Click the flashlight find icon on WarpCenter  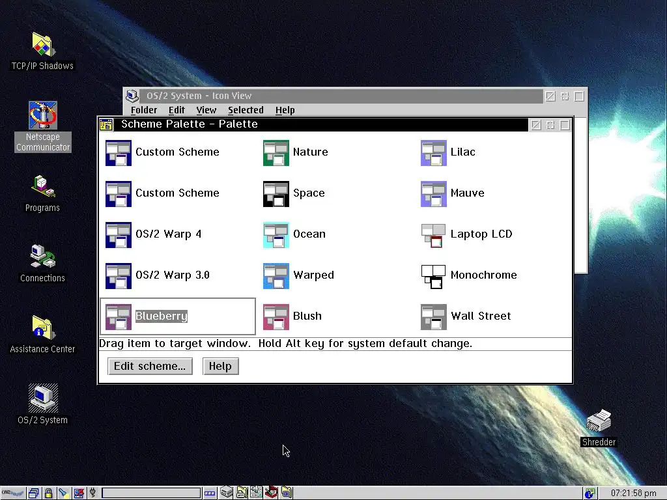pyautogui.click(x=63, y=493)
